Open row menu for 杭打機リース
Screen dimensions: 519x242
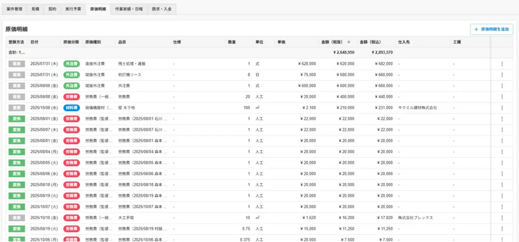(x=502, y=75)
